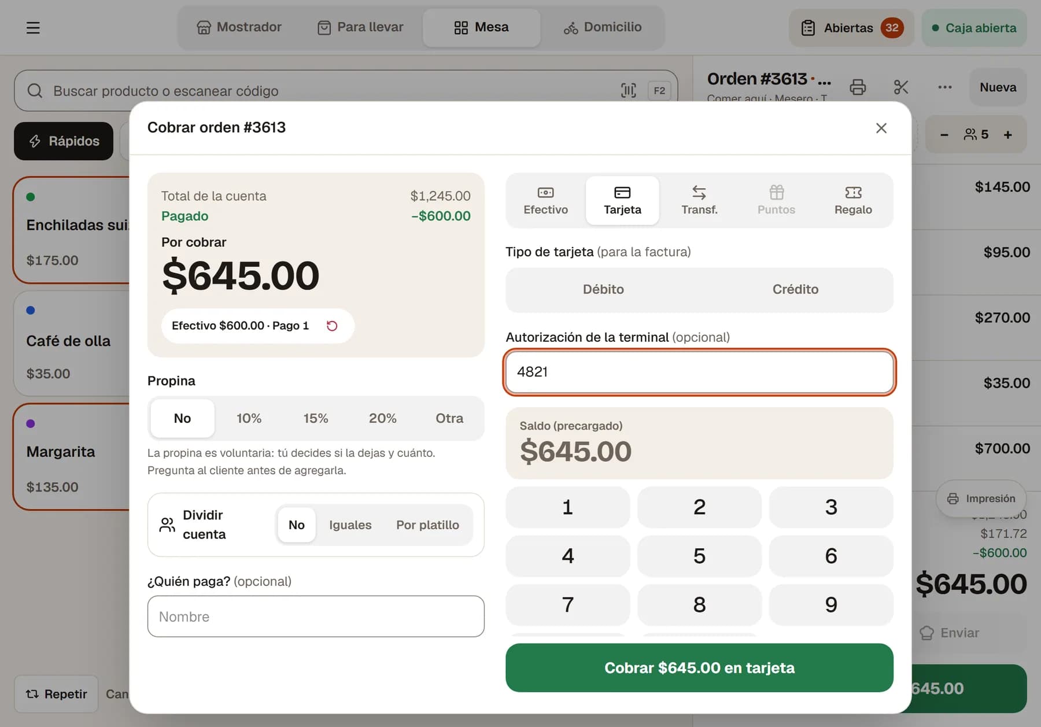Screen dimensions: 1041x727
Task: Click the product search box
Action: (x=346, y=91)
